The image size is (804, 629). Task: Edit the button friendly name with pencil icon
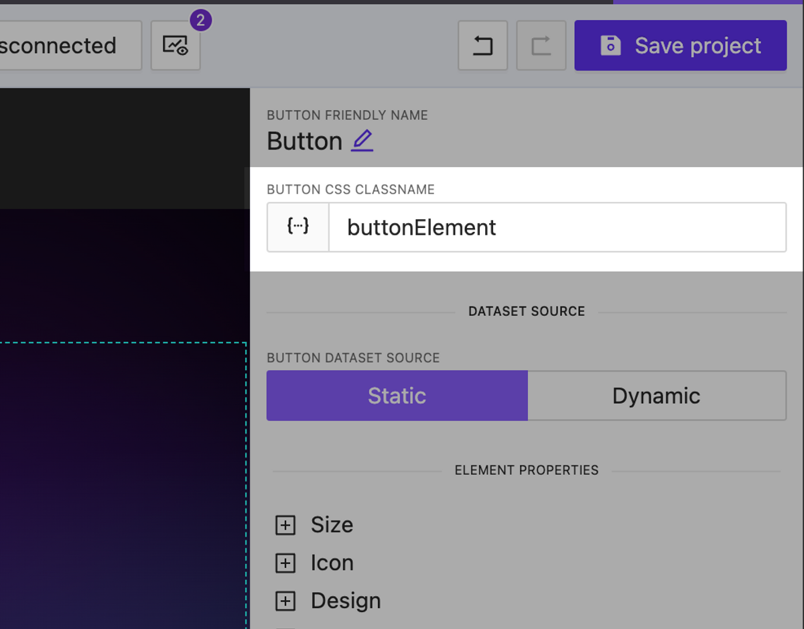click(x=362, y=141)
